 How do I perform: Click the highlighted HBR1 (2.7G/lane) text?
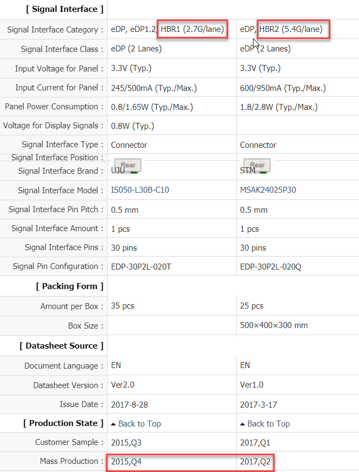[x=192, y=29]
